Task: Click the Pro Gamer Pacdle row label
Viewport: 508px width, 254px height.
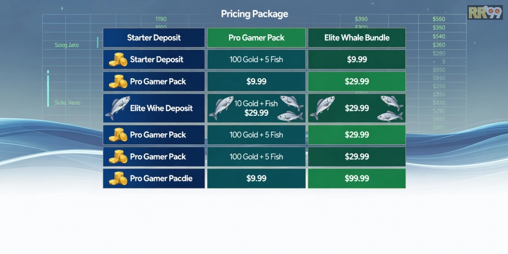Action: point(161,179)
